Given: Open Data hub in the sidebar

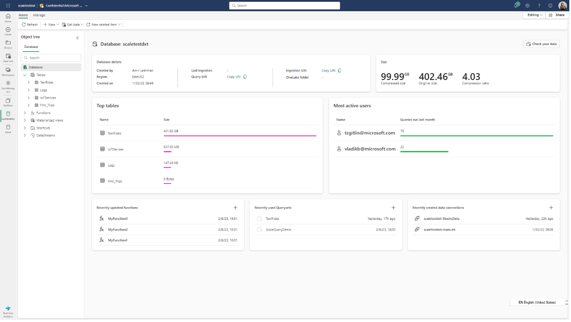Looking at the screenshot, I should [8, 57].
